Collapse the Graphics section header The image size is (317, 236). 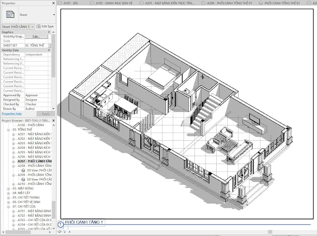coord(49,32)
